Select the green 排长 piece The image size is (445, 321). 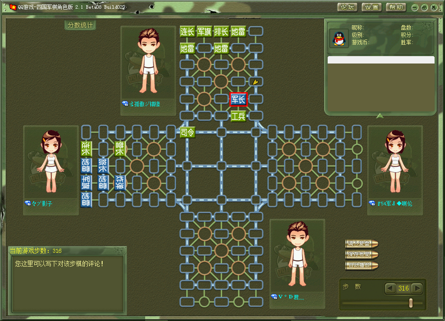221,31
